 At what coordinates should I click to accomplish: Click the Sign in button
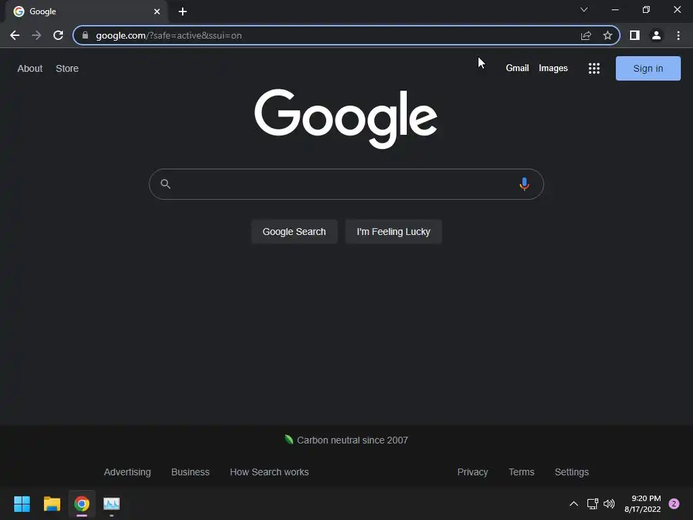(648, 68)
